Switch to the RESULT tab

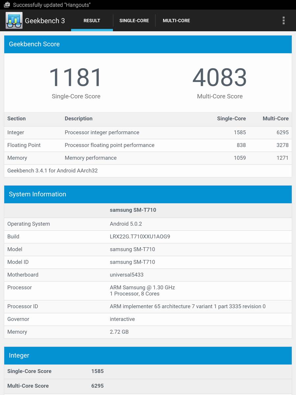(x=92, y=20)
